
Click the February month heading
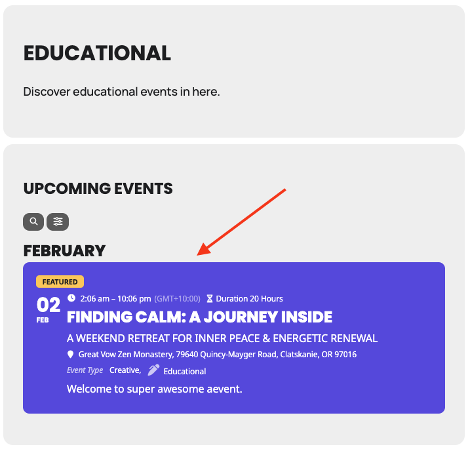click(64, 251)
